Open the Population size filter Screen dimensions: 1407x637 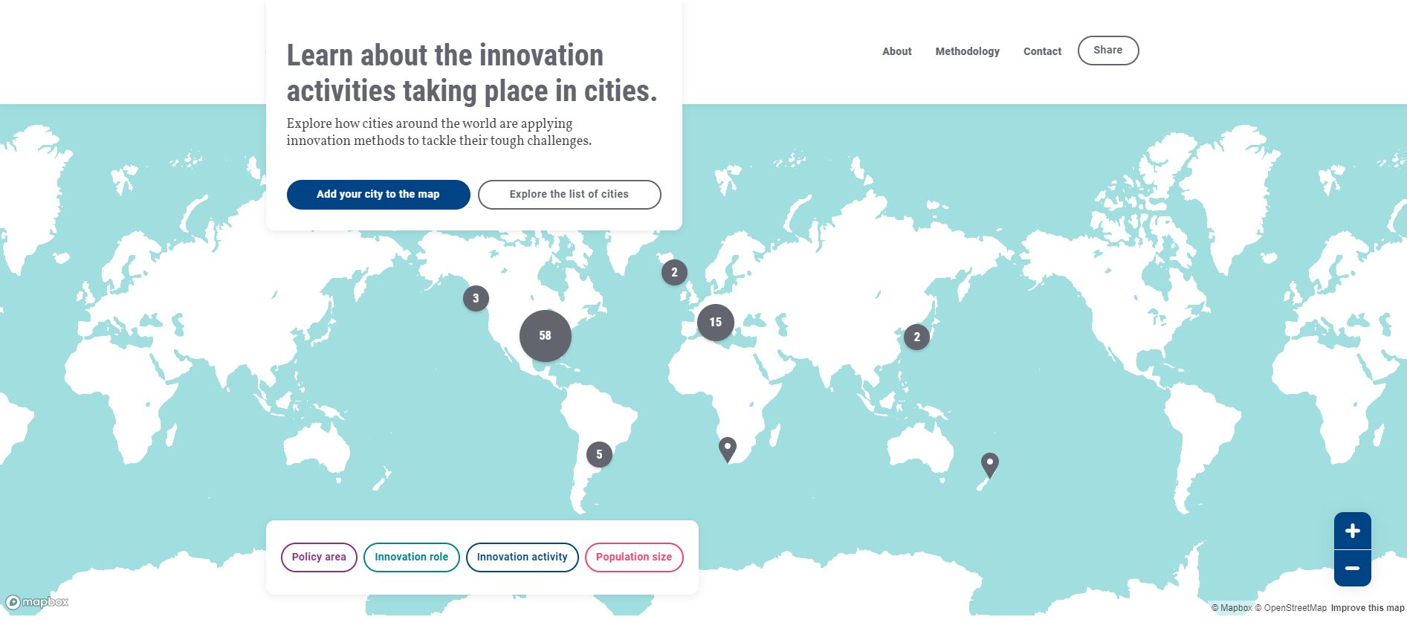pyautogui.click(x=633, y=557)
